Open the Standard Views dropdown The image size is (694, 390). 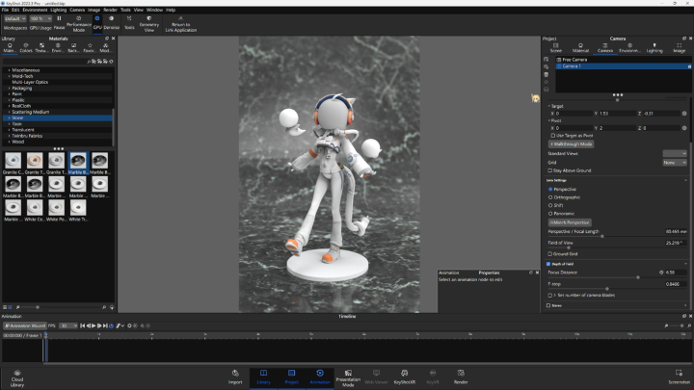(x=674, y=153)
